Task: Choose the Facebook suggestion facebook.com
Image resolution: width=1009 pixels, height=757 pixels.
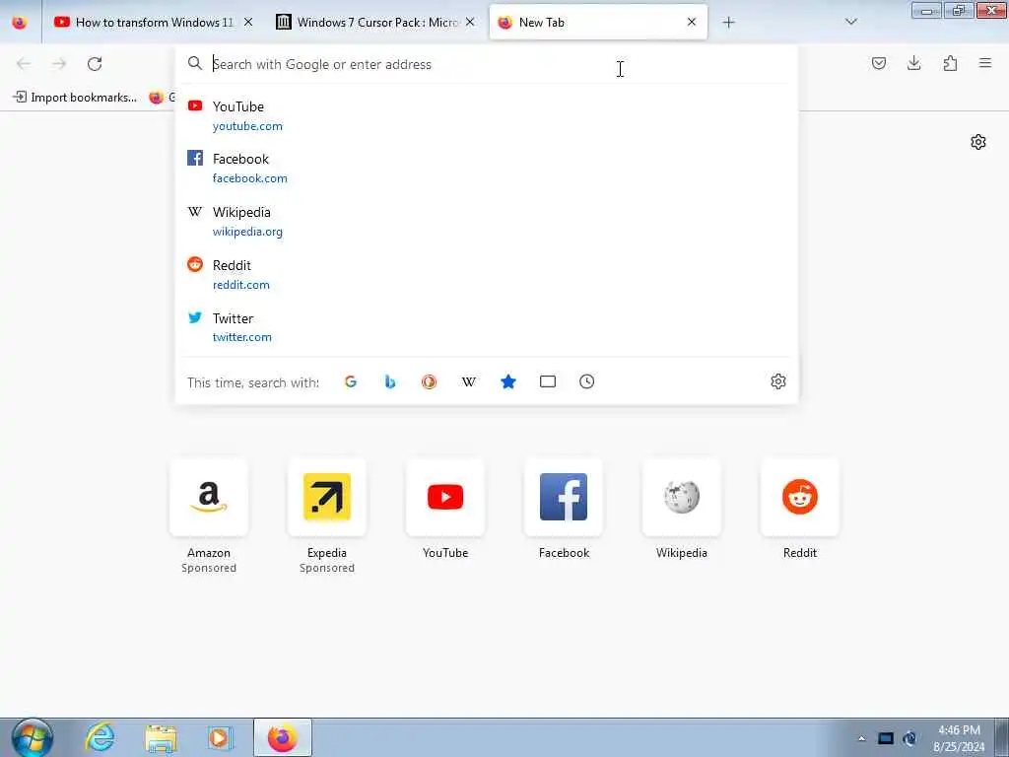Action: [x=486, y=168]
